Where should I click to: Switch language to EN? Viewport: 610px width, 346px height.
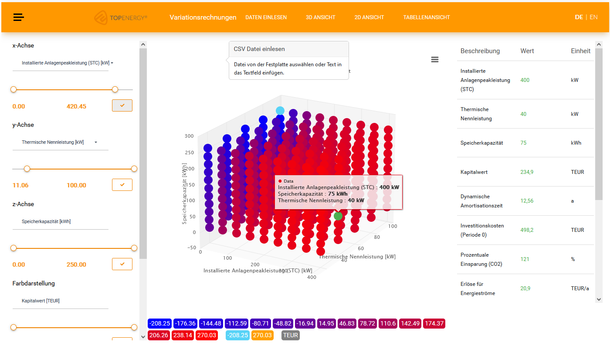pyautogui.click(x=593, y=17)
